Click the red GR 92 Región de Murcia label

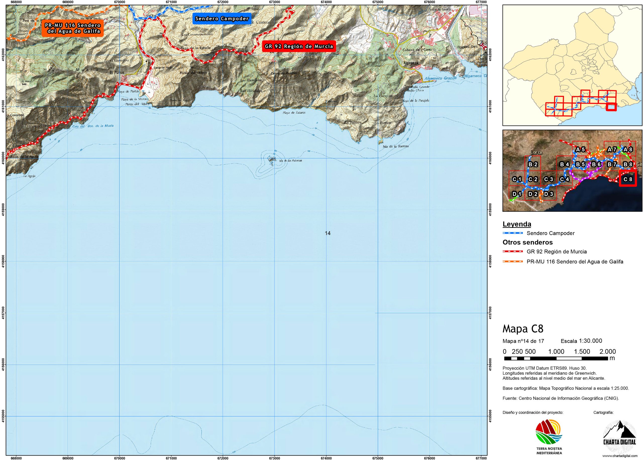299,46
